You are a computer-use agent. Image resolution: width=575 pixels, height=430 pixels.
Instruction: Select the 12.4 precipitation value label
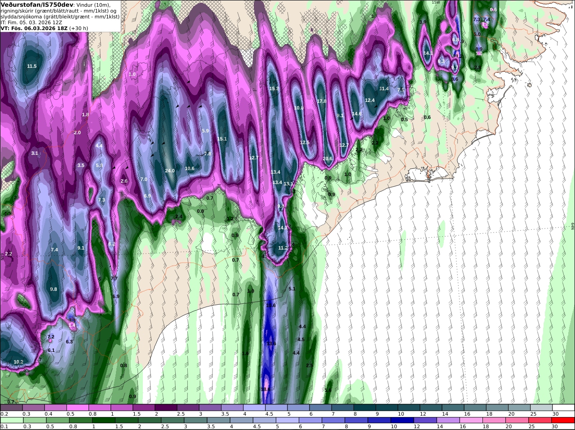(x=370, y=101)
